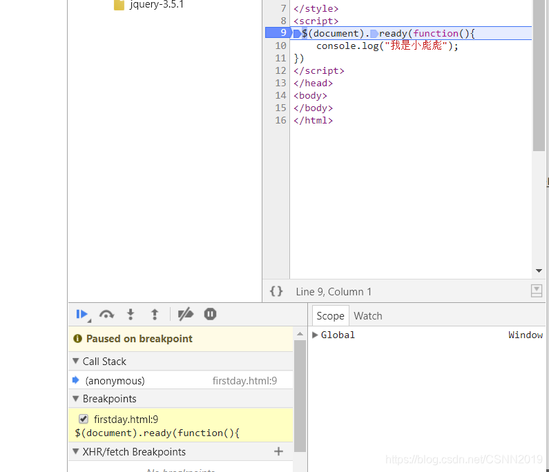Click the Line 9, Column 1 status
Image resolution: width=549 pixels, height=472 pixels.
pos(334,291)
